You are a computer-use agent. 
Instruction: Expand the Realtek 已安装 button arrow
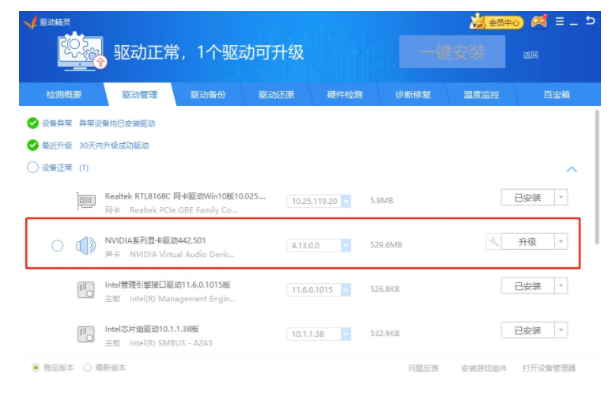pos(561,197)
